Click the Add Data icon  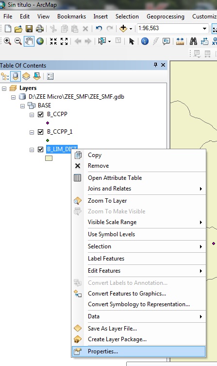123,29
